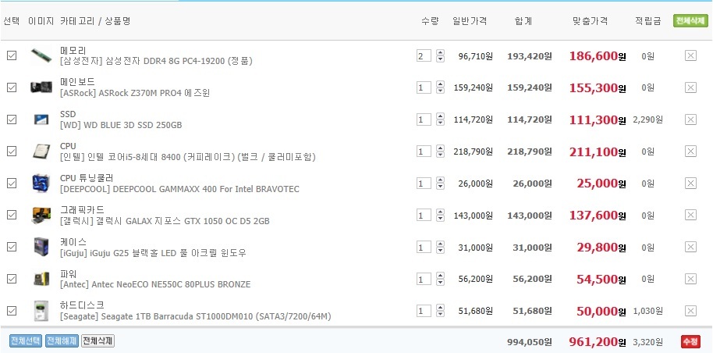Screen dimensions: 713x353
Task: Click the 994,050원 total sum
Action: point(530,341)
